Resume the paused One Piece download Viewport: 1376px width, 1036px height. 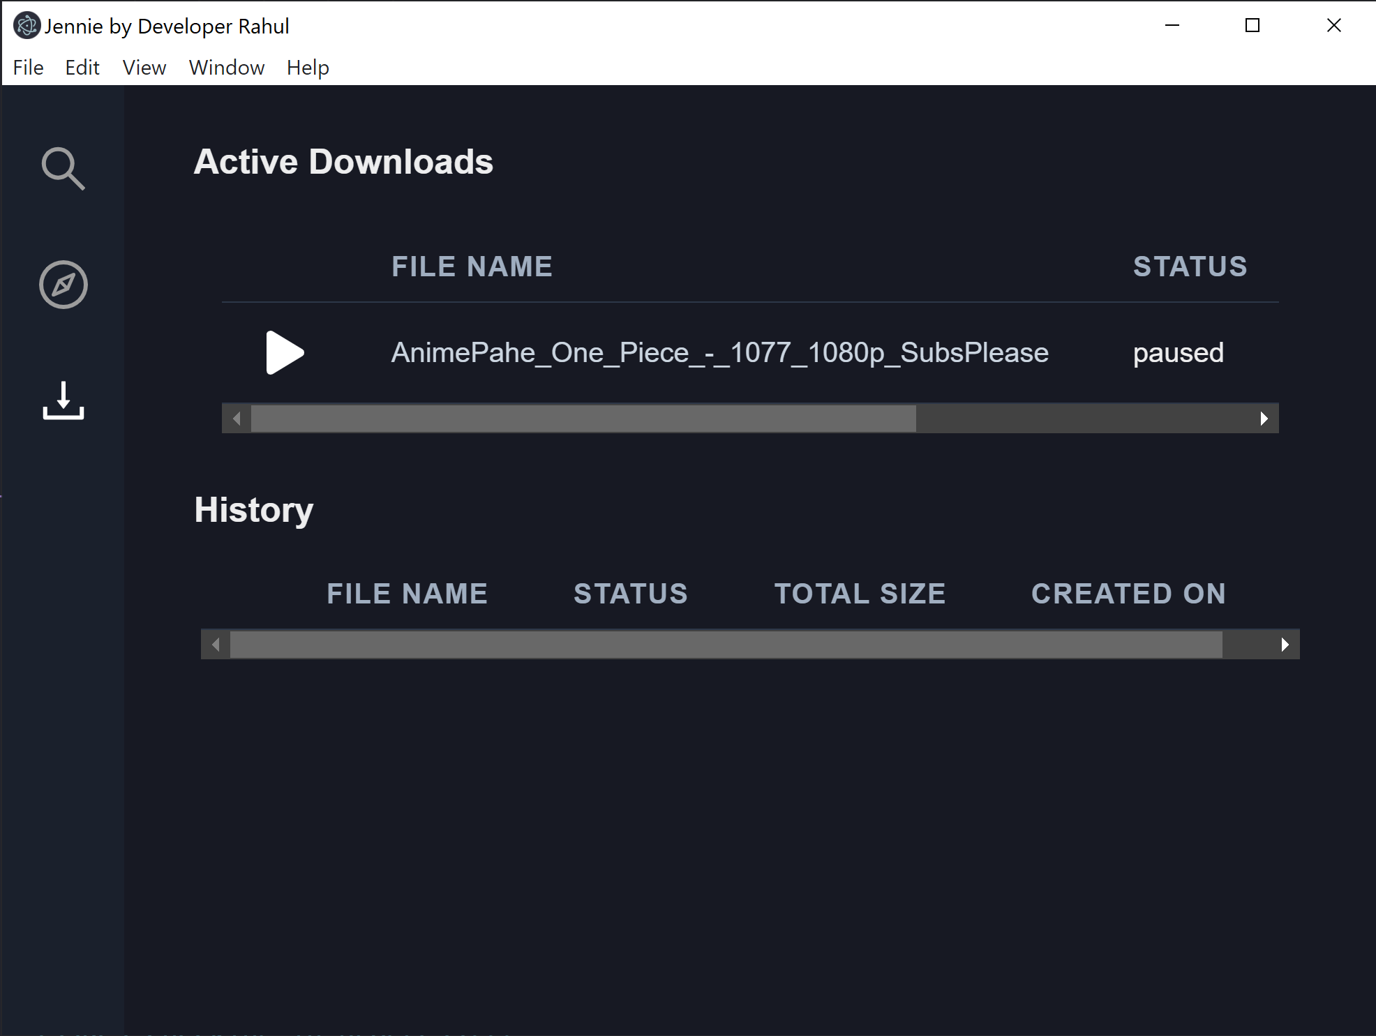pos(285,352)
